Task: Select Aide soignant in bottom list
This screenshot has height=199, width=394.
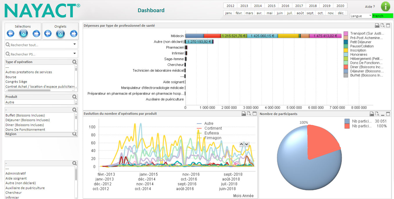Action: [16, 178]
